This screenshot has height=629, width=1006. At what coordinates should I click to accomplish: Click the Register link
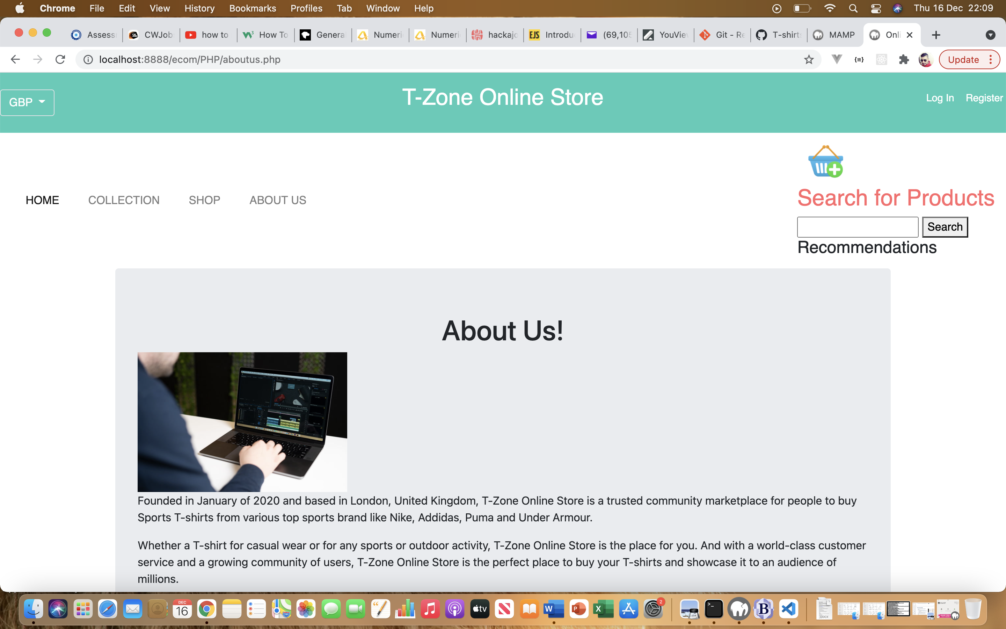(x=984, y=98)
